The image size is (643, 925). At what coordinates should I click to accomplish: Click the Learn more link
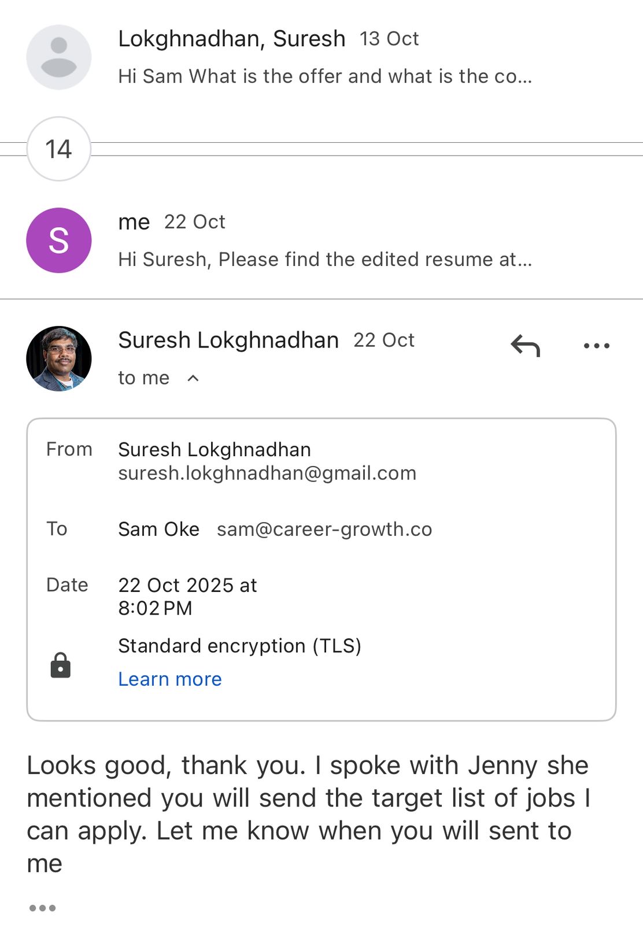tap(170, 679)
